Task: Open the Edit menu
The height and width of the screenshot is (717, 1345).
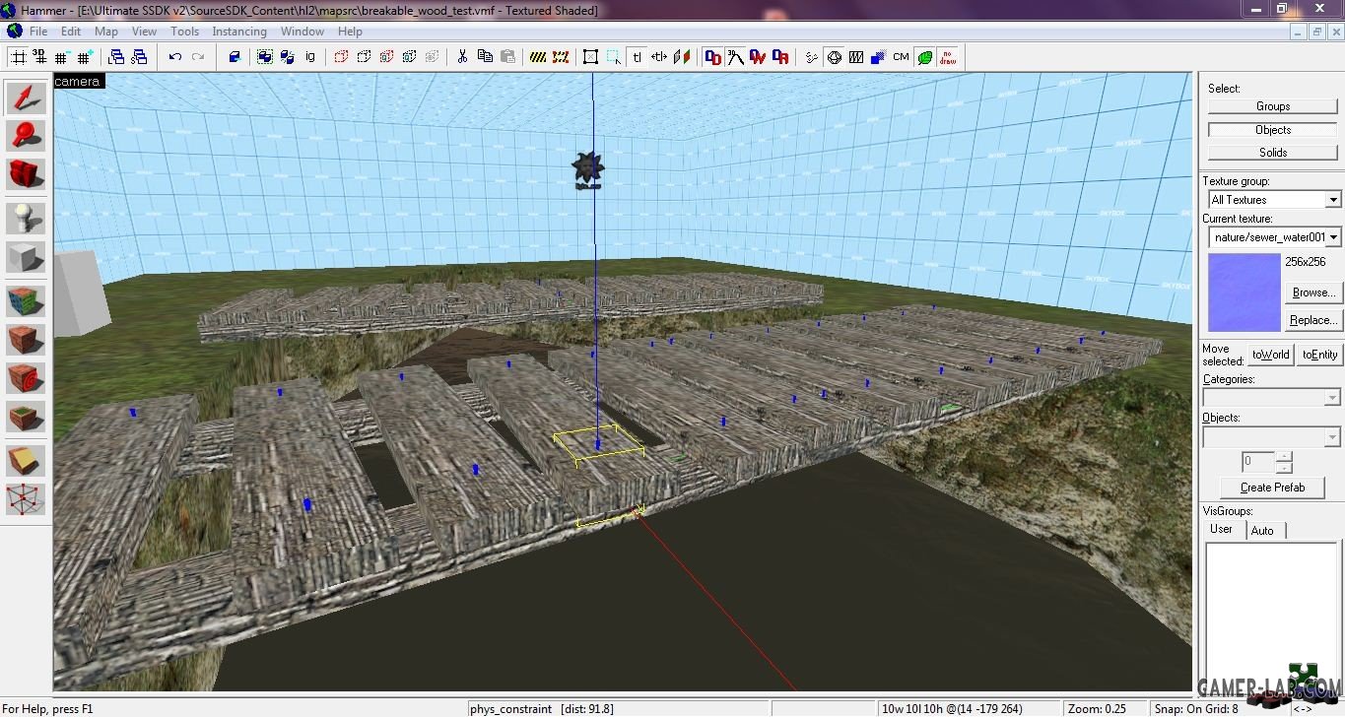Action: pos(71,32)
